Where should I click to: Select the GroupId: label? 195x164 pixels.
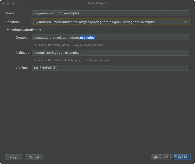pos(22,38)
